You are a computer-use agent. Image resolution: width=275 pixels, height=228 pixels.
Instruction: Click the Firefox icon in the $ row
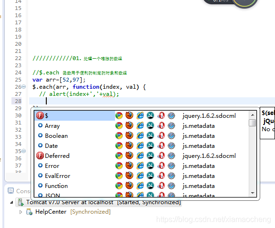tap(129, 115)
